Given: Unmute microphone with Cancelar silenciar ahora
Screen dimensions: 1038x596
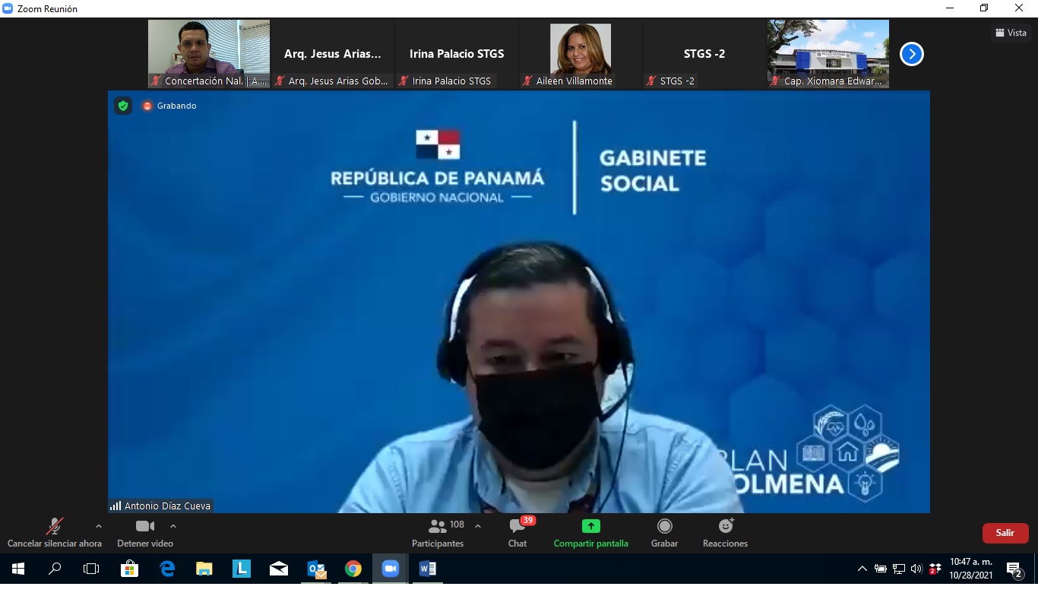Looking at the screenshot, I should click(x=54, y=533).
